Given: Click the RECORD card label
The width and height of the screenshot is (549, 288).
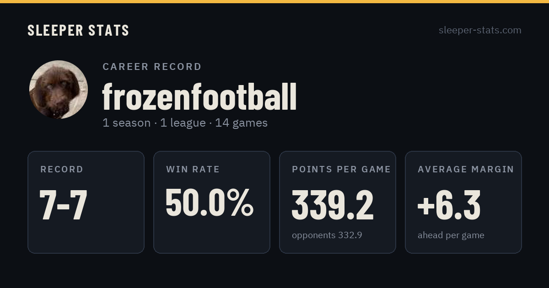Looking at the screenshot, I should tap(62, 170).
